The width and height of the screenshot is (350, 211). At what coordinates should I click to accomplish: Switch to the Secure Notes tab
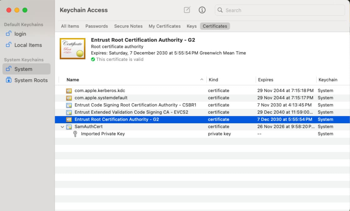pyautogui.click(x=128, y=26)
